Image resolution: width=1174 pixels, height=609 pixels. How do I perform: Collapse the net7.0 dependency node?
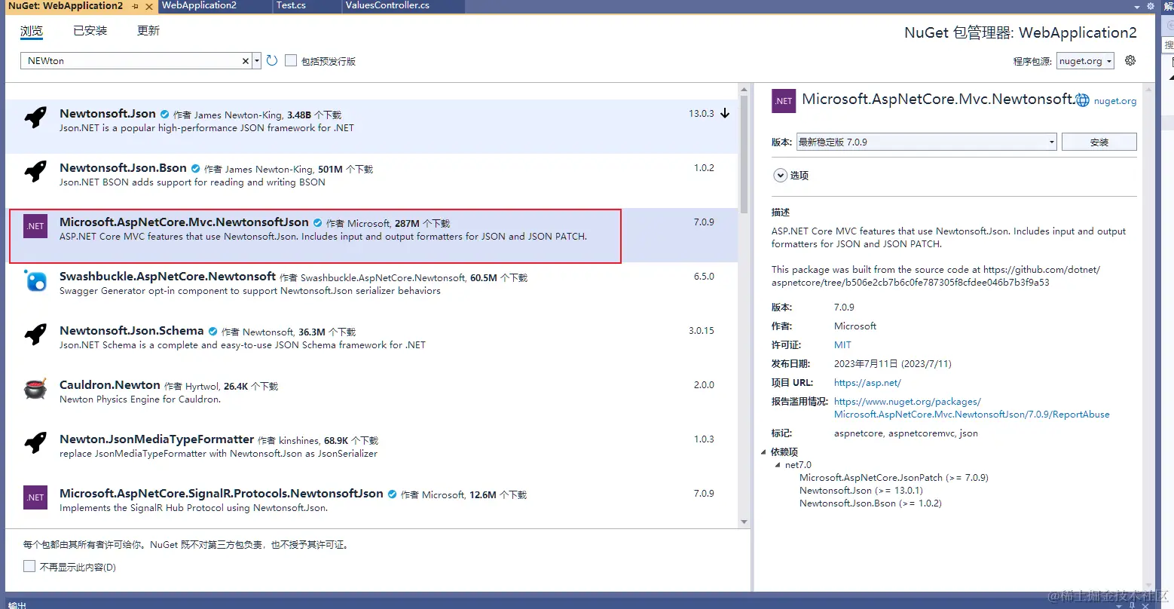pyautogui.click(x=778, y=465)
